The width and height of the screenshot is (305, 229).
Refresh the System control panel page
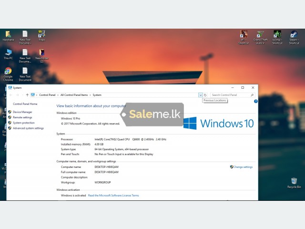coord(205,95)
